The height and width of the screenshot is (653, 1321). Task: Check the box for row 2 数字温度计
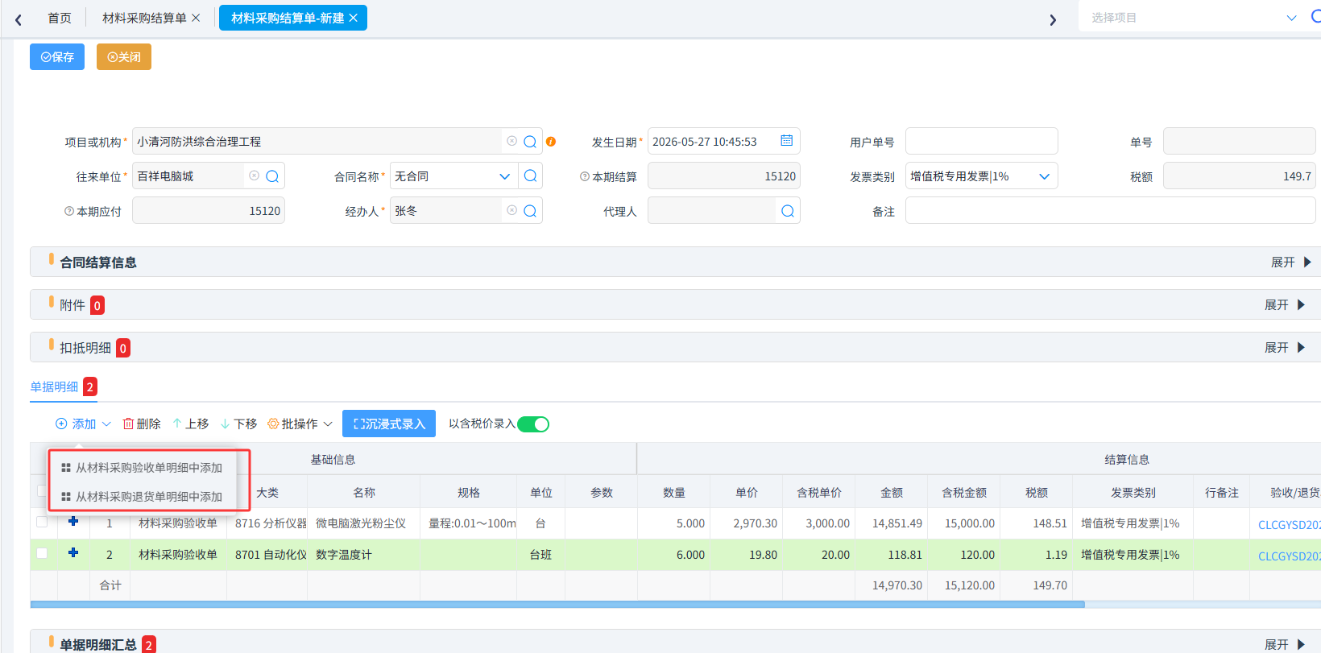click(42, 553)
